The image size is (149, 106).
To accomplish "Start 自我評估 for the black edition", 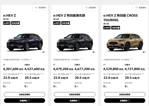I will [x=75, y=101].
